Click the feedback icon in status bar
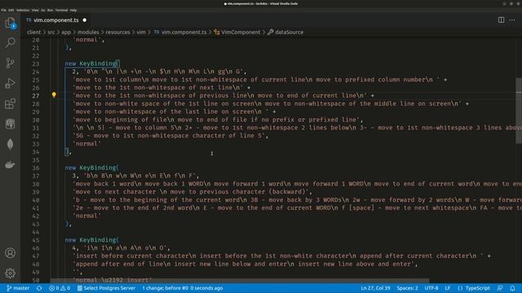Screen dimensions: 522x293 tap(500, 288)
